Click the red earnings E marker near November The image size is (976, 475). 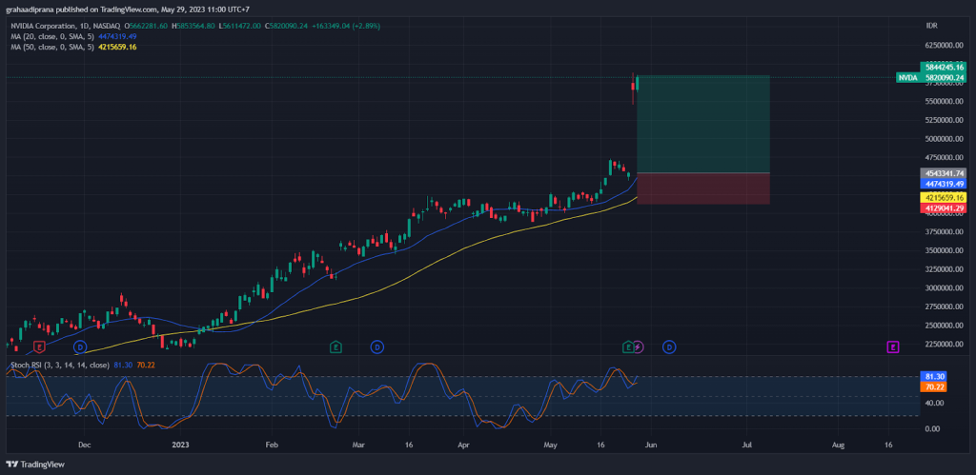[x=40, y=346]
